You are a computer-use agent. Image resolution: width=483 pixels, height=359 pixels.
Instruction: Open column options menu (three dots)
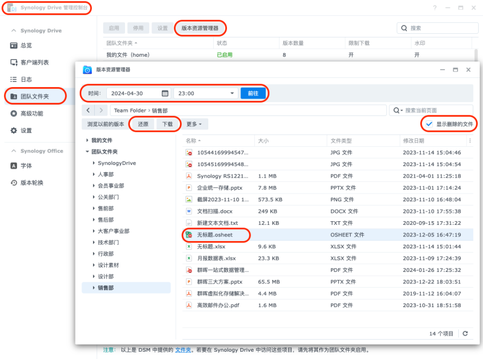tap(470, 141)
